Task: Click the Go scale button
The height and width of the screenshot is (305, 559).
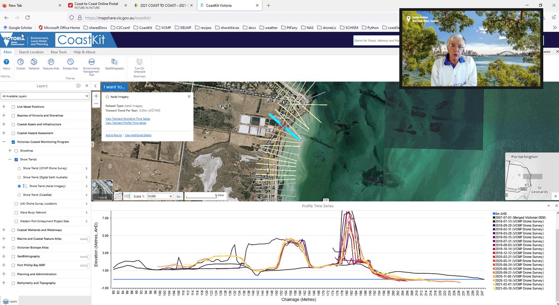Action: tap(178, 197)
